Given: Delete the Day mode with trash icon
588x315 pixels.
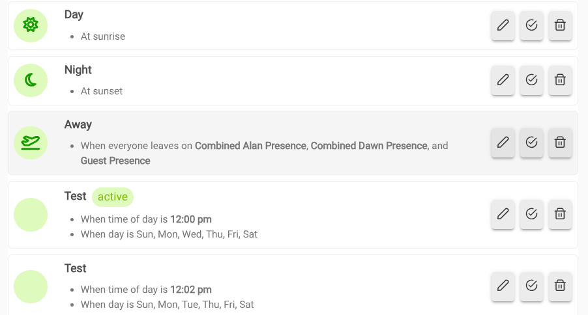Looking at the screenshot, I should coord(560,26).
